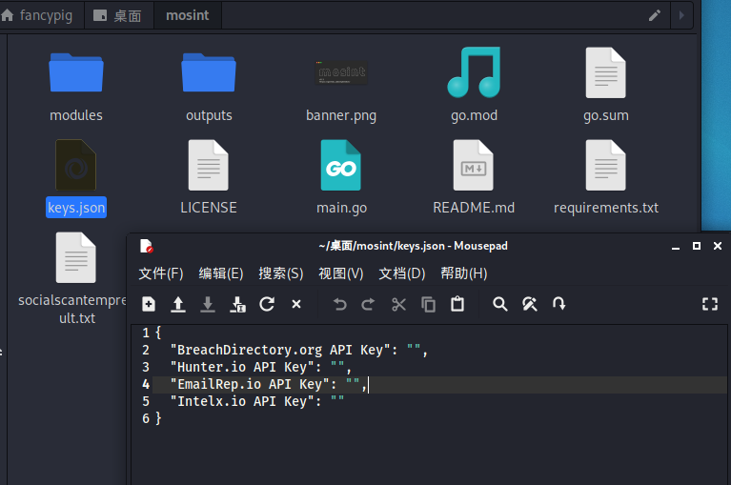Image resolution: width=731 pixels, height=485 pixels.
Task: Go to 桌面 folder in path bar
Action: coord(118,16)
